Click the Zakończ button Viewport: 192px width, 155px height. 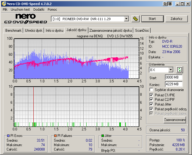[177, 19]
